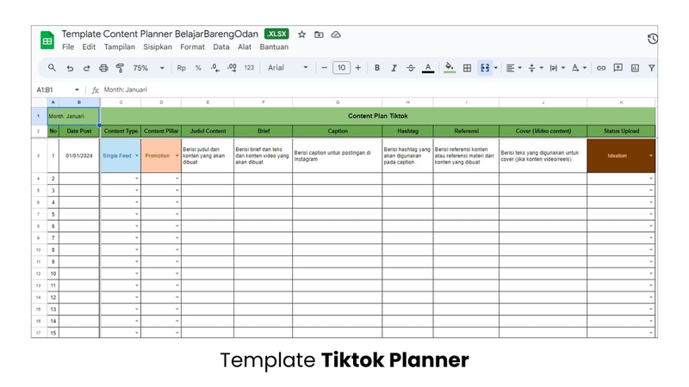Open the Promotion content pillar dropdown

point(177,156)
